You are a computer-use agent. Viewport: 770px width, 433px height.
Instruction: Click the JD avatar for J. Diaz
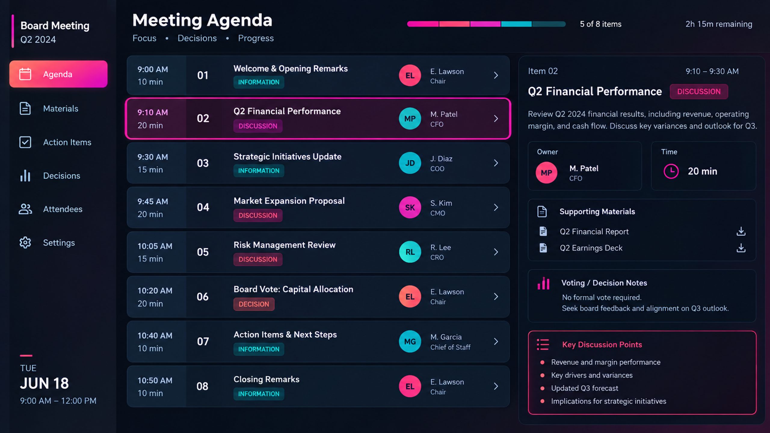tap(410, 163)
